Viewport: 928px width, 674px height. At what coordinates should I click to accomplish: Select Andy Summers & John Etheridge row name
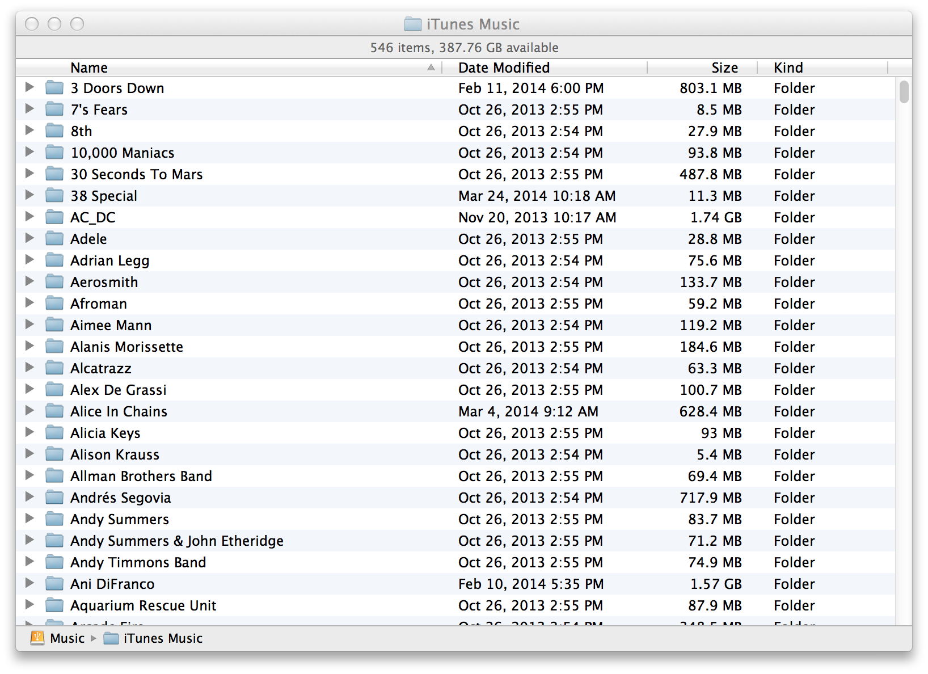pos(177,541)
